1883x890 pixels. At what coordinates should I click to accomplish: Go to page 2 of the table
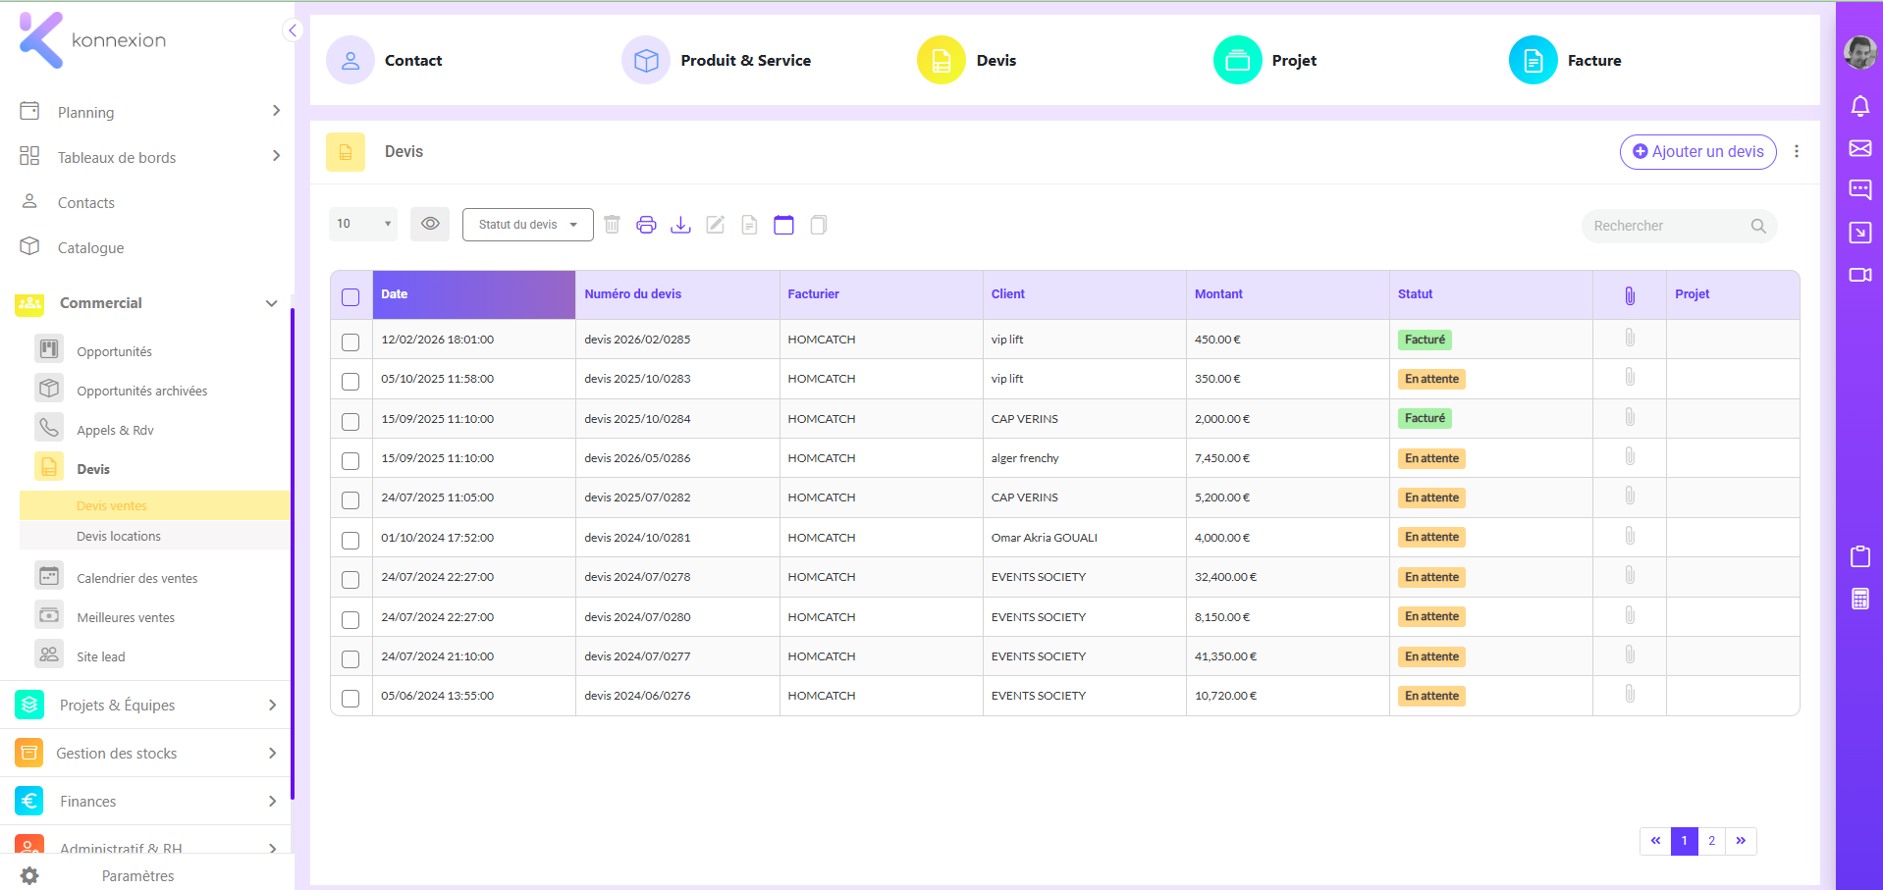1711,841
